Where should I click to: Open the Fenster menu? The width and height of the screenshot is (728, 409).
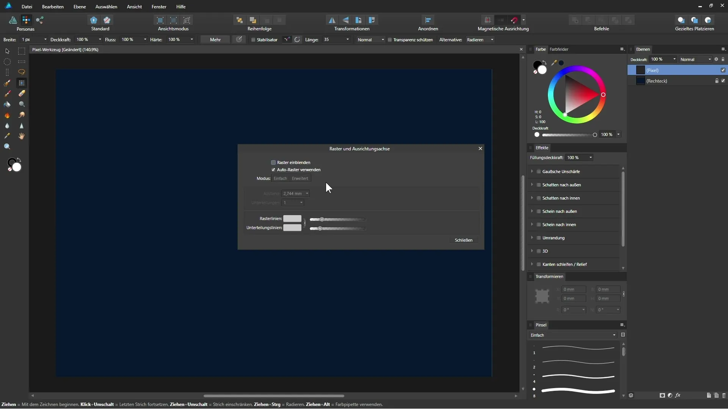pyautogui.click(x=159, y=6)
